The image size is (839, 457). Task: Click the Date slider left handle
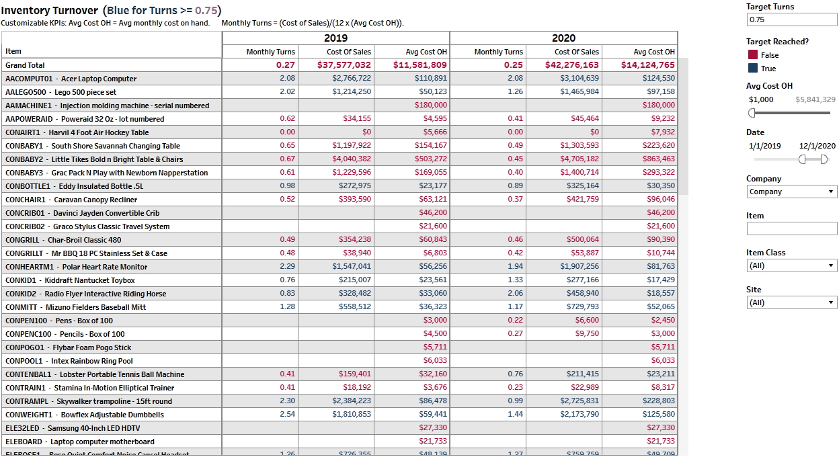point(803,159)
